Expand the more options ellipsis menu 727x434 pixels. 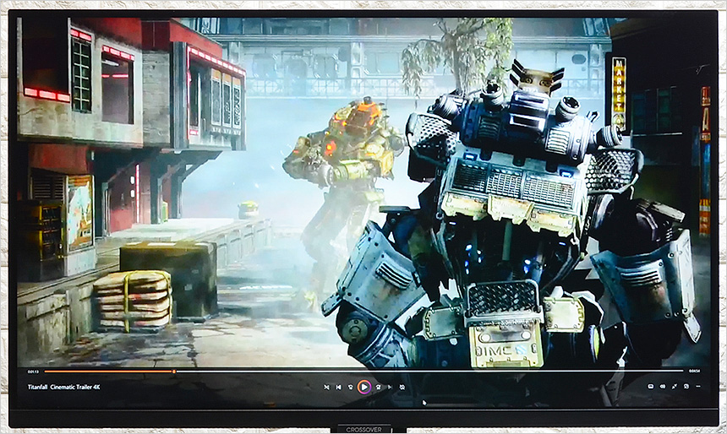697,387
